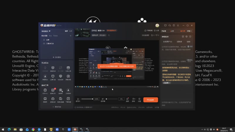
Task: Click the orange 开始直播 start streaming button
Action: [x=150, y=100]
